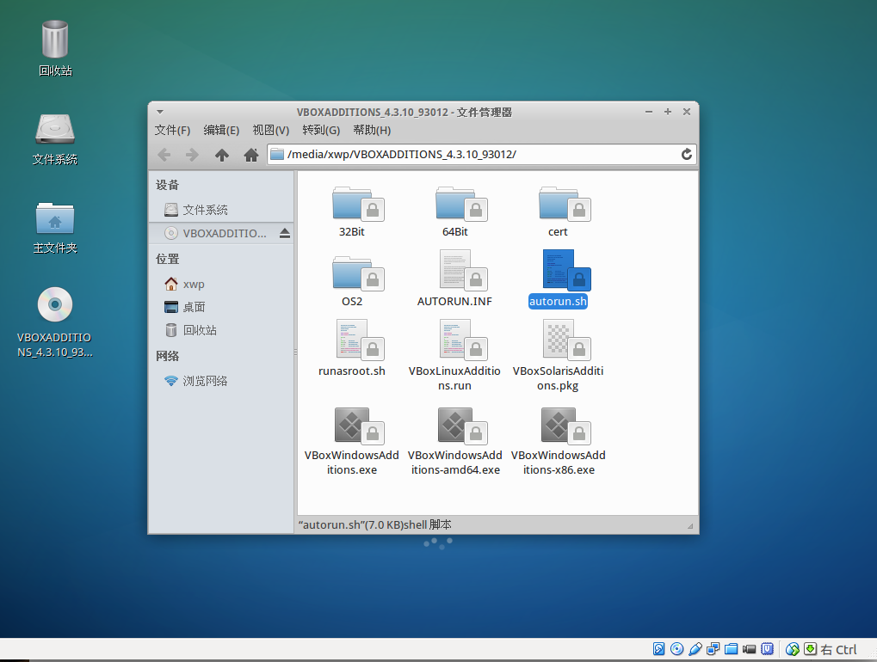The width and height of the screenshot is (877, 662).
Task: Click the VirtualBox optical disk status icon
Action: coord(676,648)
